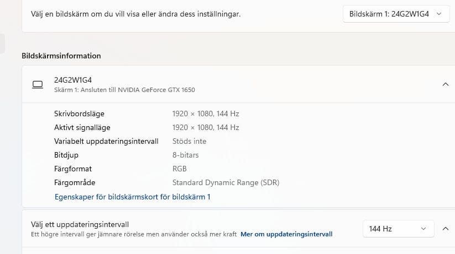Click the Stöds inte value

(x=189, y=141)
